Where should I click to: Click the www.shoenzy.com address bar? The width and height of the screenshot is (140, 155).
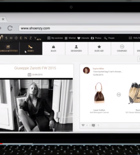(x=79, y=28)
